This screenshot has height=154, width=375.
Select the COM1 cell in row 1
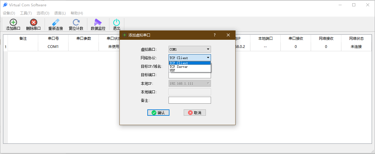53,47
